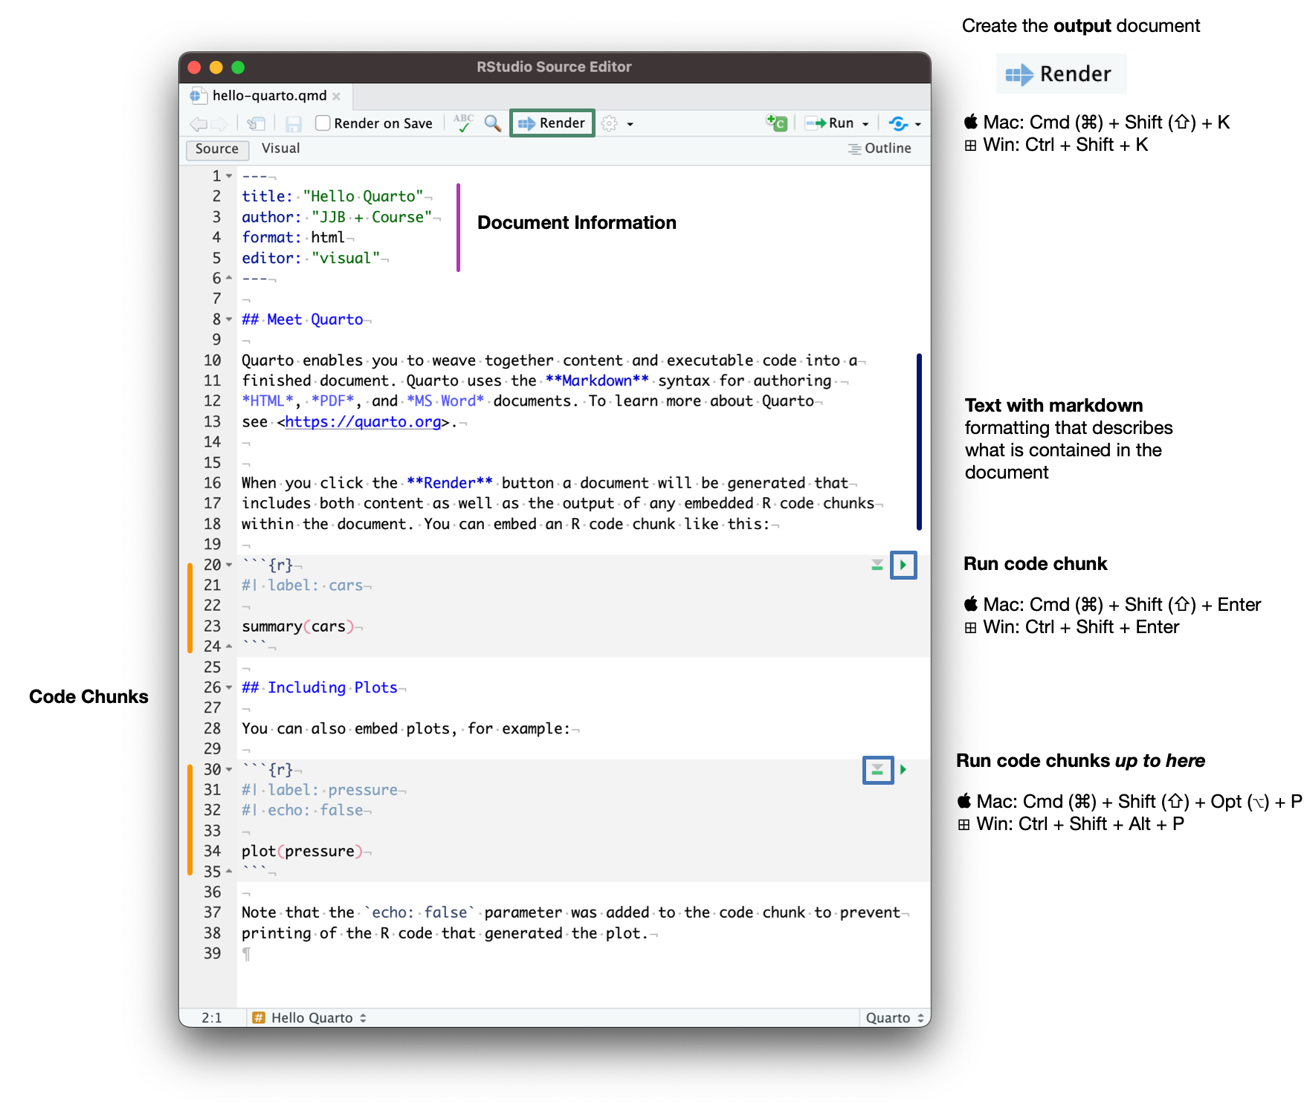The height and width of the screenshot is (1108, 1307).
Task: Run the cars code chunk
Action: [903, 565]
